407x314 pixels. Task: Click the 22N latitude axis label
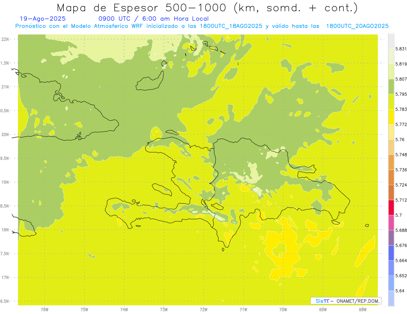pos(5,39)
